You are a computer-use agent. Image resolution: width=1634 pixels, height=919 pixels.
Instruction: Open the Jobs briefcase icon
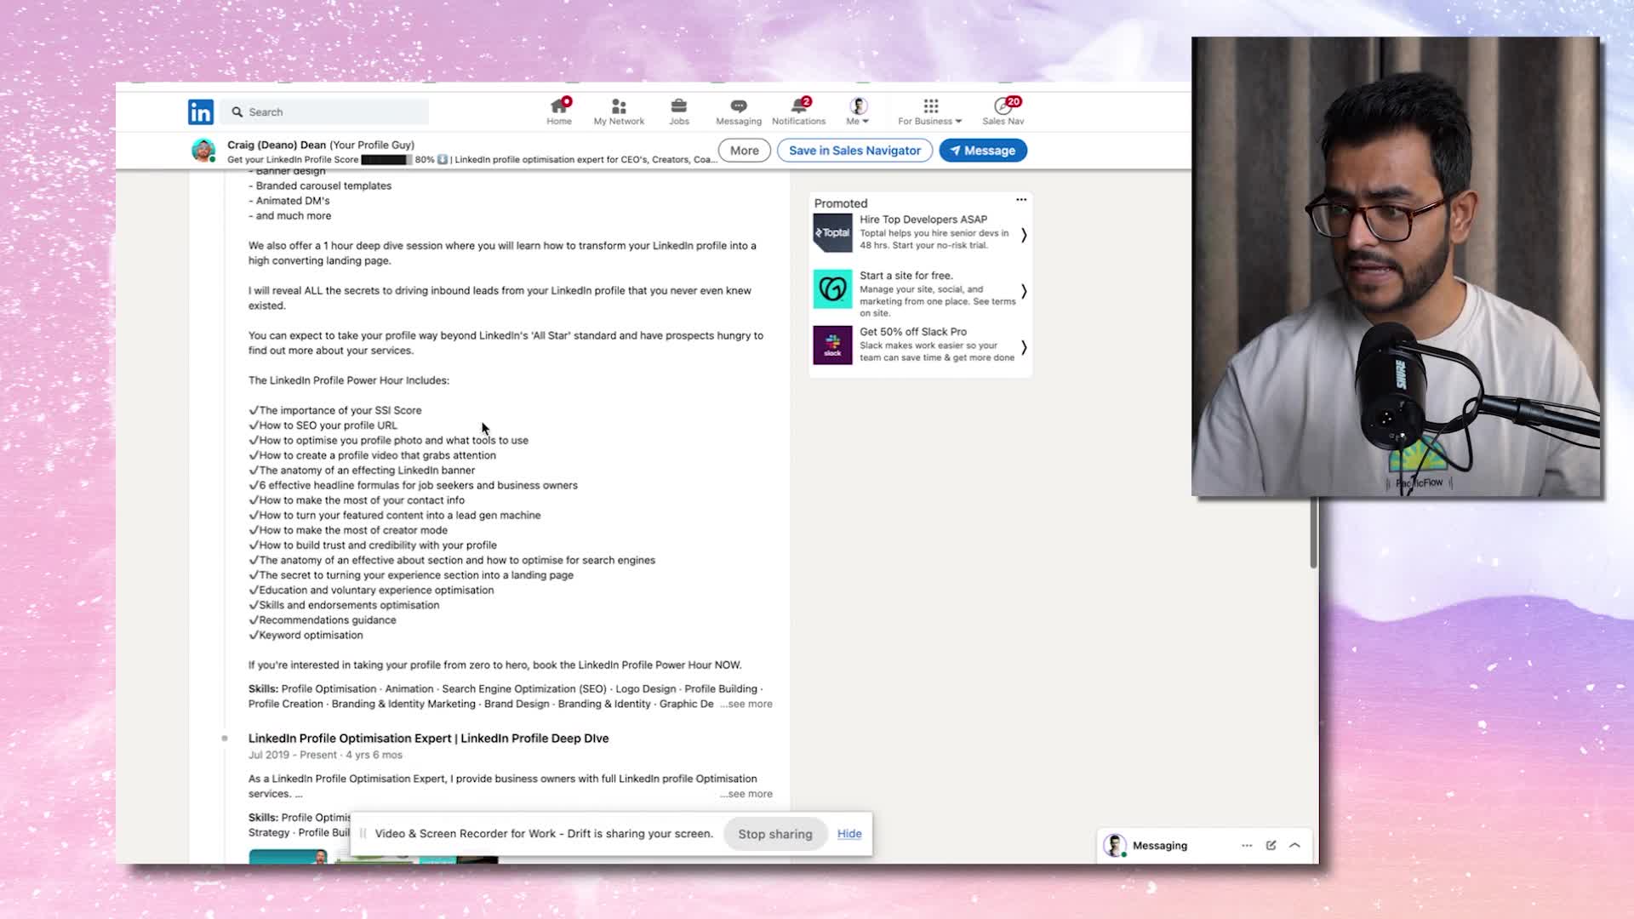pos(678,106)
